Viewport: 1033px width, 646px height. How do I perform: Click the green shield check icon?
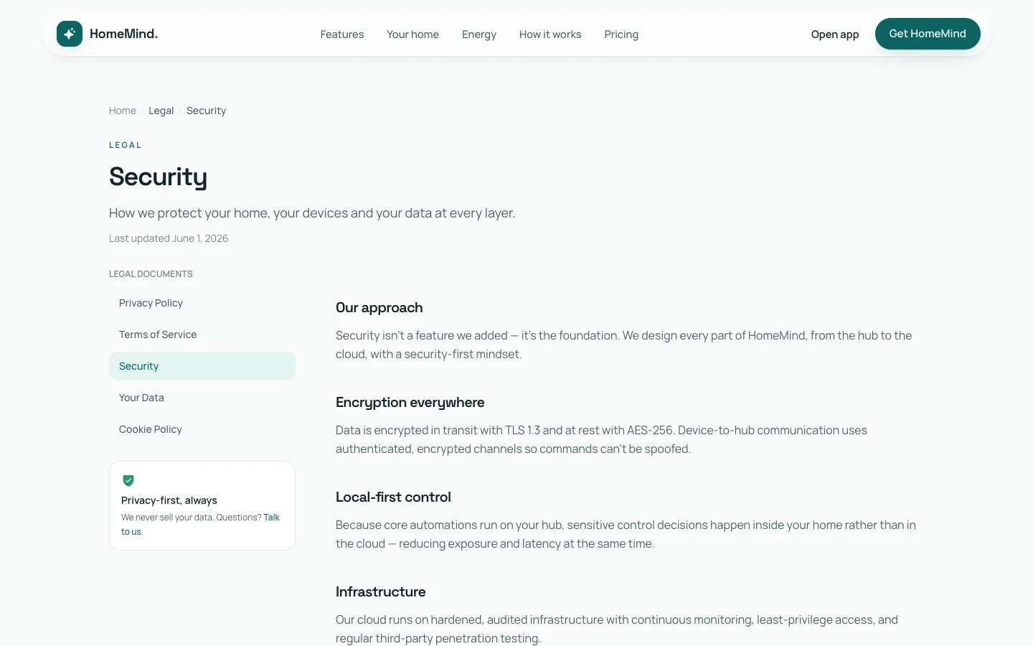coord(128,480)
